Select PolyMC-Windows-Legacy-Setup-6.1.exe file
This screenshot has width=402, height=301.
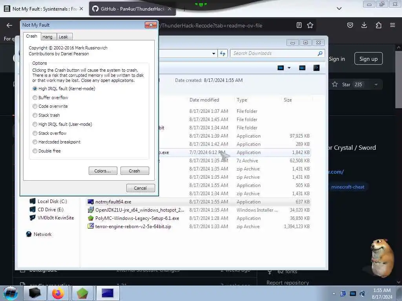coord(199,218)
